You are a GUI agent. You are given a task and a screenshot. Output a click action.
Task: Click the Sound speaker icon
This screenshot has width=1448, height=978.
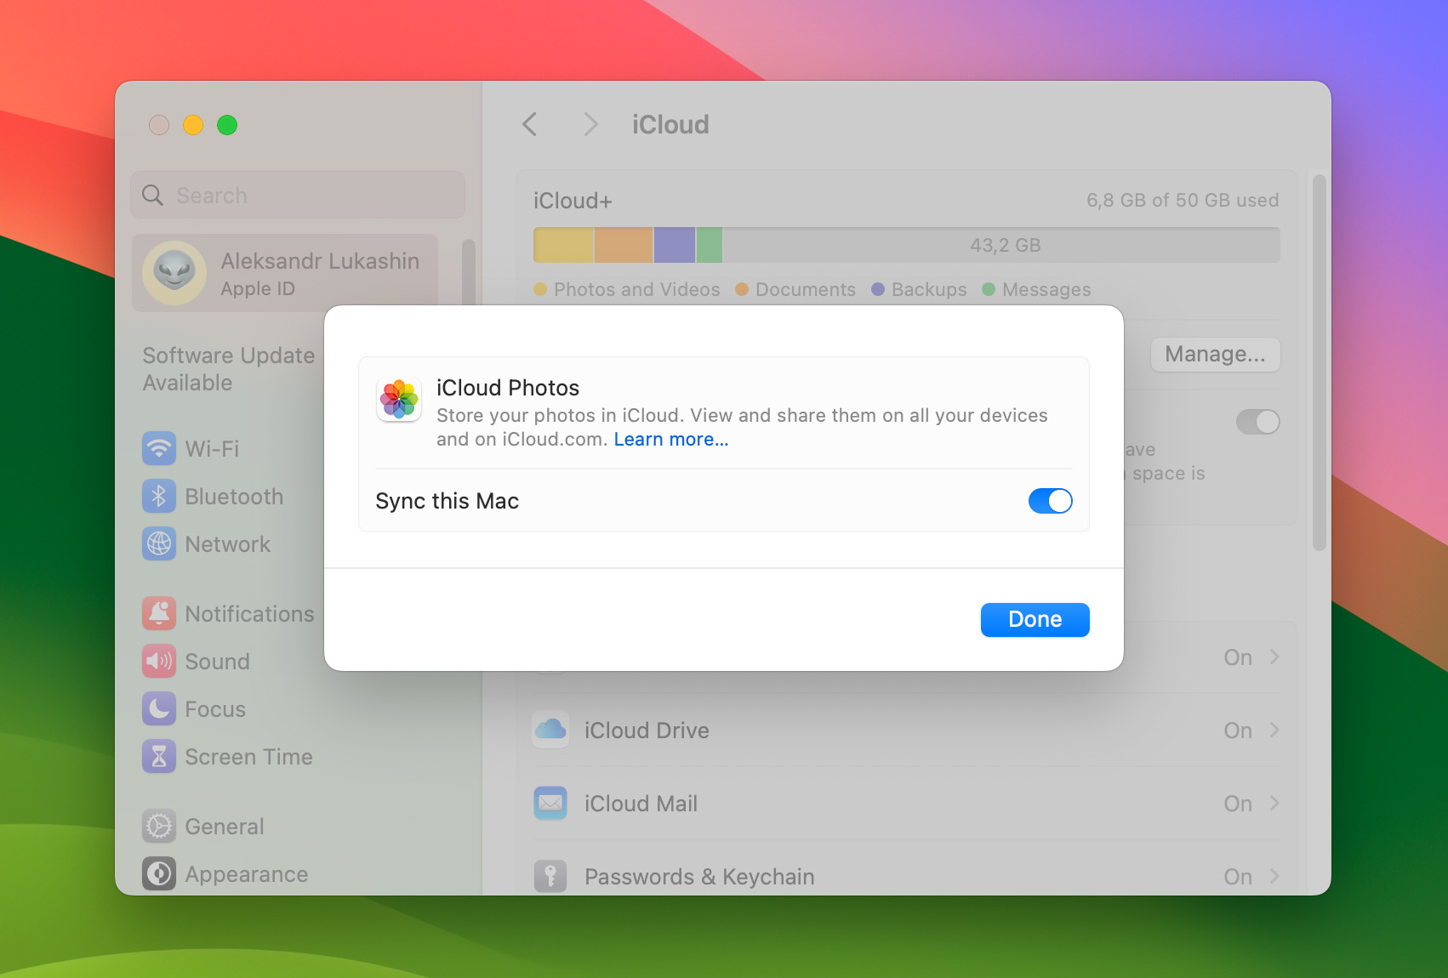159,661
